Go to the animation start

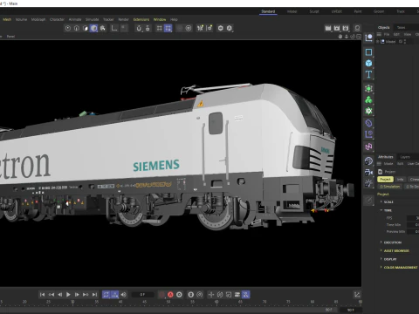click(x=42, y=295)
